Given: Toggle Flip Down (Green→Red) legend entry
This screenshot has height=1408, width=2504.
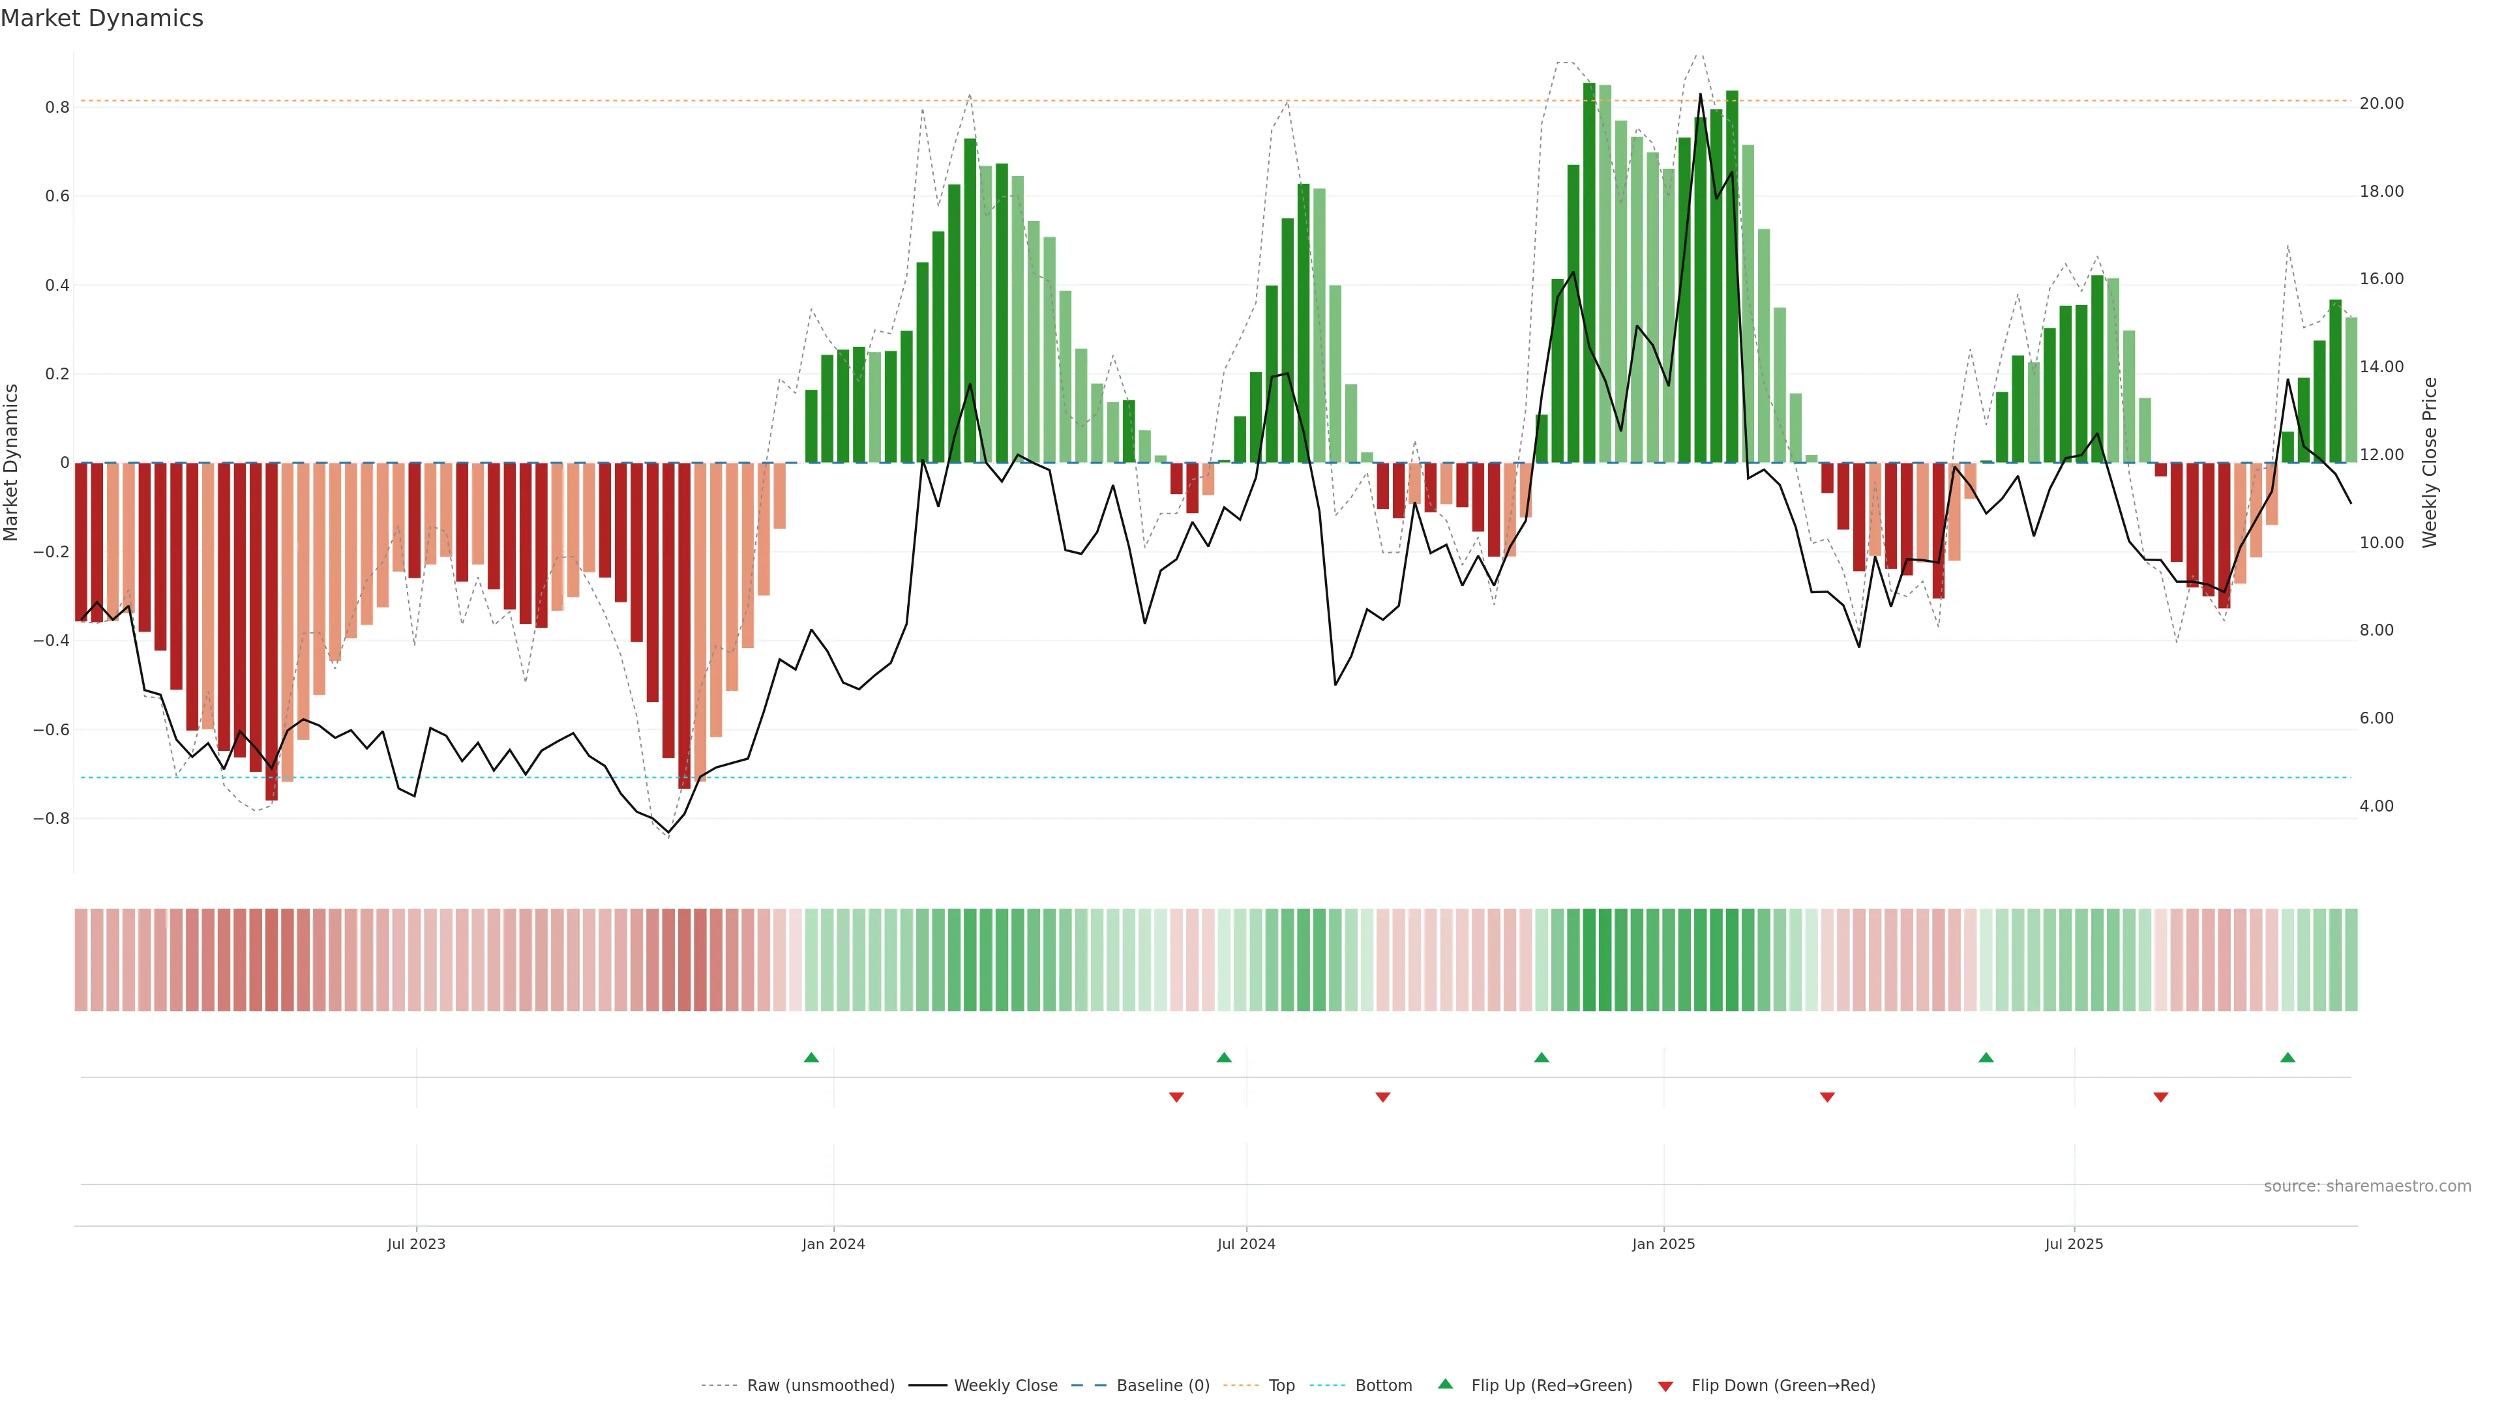Looking at the screenshot, I should pos(1783,1386).
